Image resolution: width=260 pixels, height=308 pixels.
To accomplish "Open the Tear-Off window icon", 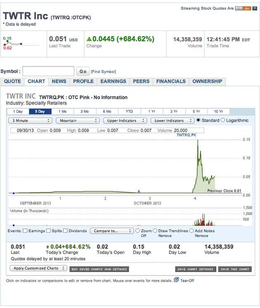I will [x=176, y=280].
